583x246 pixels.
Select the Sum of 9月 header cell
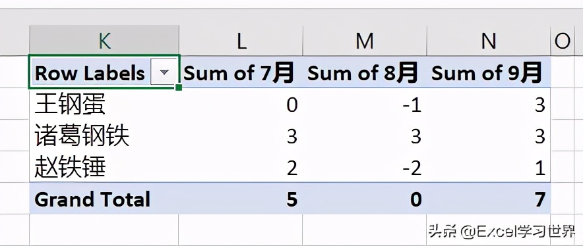(489, 72)
